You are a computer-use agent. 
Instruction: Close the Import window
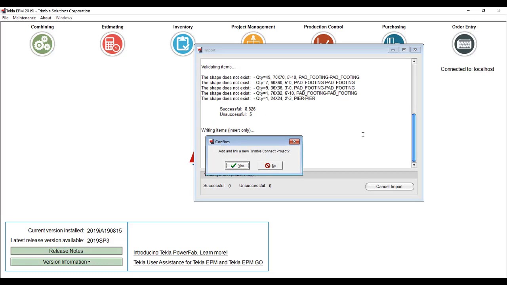[415, 50]
